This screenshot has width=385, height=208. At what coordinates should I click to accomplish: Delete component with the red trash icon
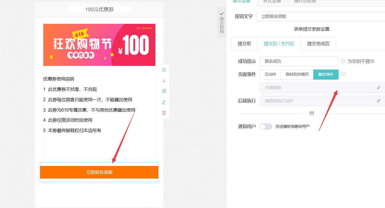pos(164,113)
